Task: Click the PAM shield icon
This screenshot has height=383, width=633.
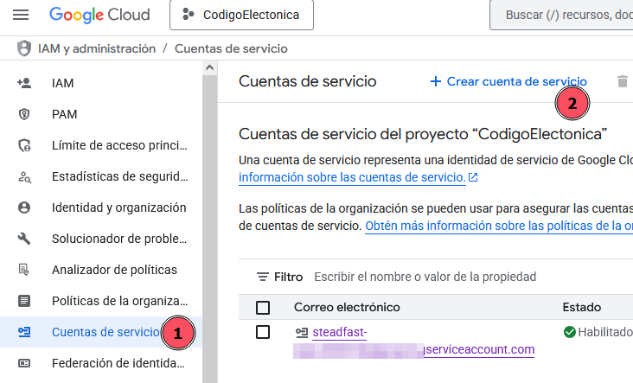Action: [24, 114]
